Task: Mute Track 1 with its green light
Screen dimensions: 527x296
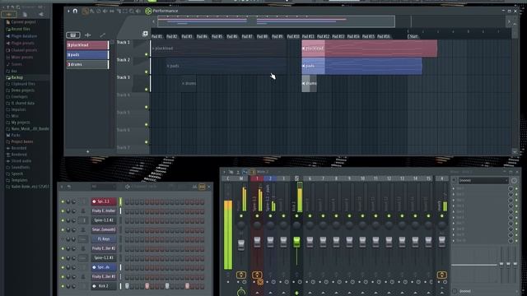Action: pos(147,54)
